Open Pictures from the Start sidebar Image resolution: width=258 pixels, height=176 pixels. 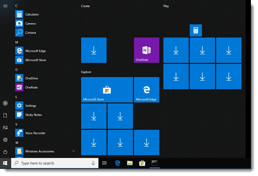[x=5, y=128]
